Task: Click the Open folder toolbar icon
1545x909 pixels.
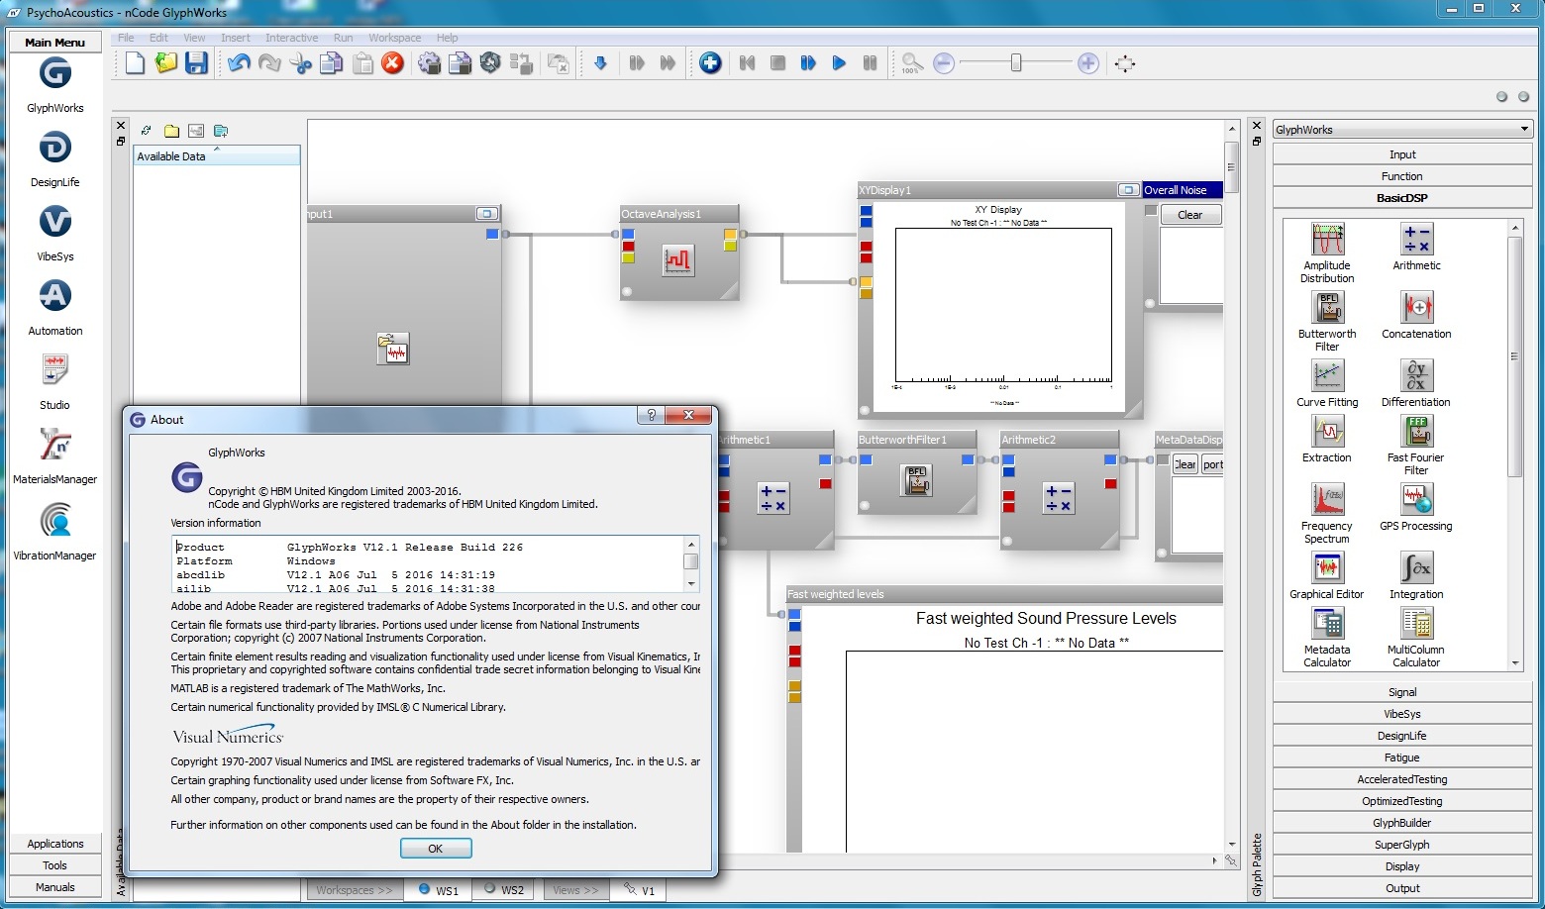Action: pos(166,63)
